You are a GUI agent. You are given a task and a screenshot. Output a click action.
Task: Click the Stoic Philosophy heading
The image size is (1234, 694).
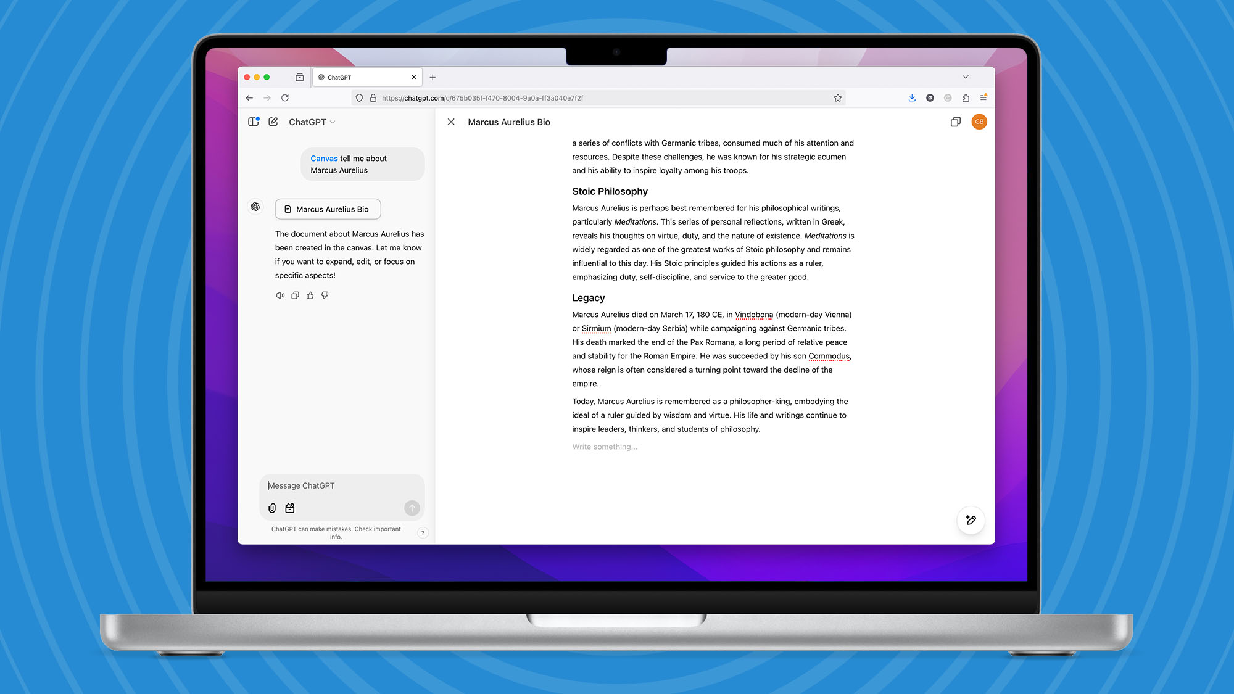(x=610, y=191)
